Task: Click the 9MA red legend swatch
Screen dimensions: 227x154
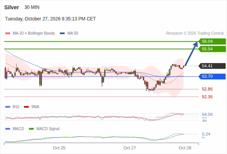Action: (26, 107)
